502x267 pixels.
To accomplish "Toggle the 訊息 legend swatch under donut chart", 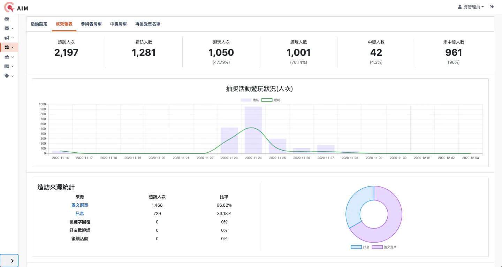I will coord(356,247).
